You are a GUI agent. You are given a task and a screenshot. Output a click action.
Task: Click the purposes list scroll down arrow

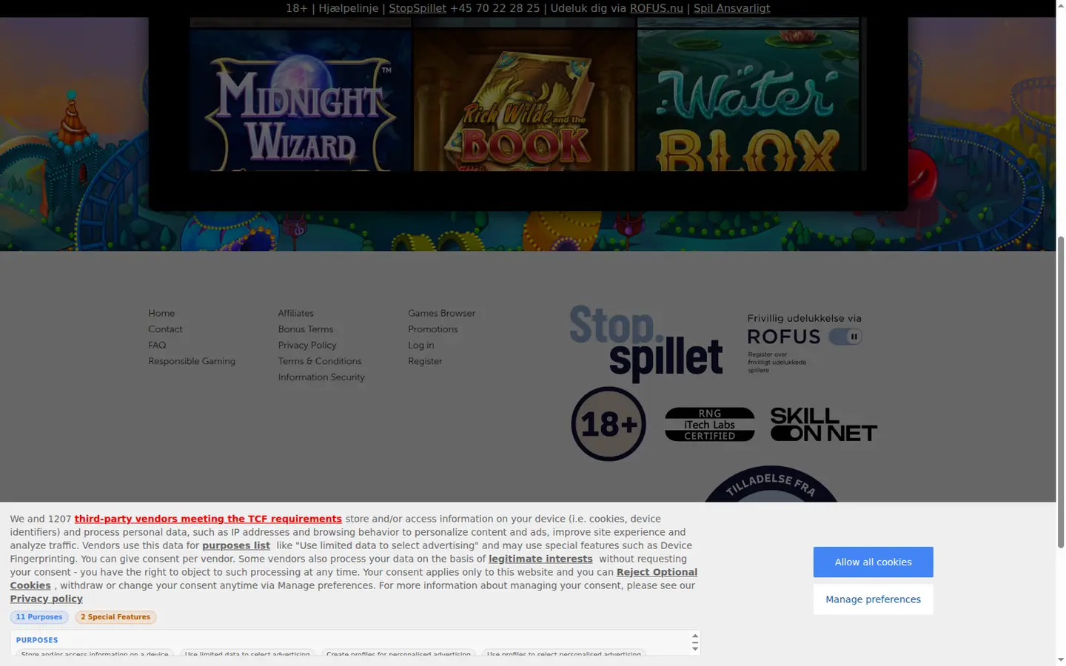(695, 649)
